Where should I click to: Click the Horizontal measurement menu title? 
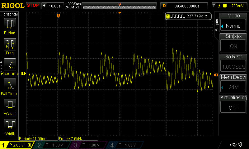pos(9,14)
